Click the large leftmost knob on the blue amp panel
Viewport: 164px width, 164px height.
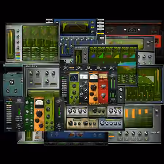pyautogui.click(x=102, y=122)
